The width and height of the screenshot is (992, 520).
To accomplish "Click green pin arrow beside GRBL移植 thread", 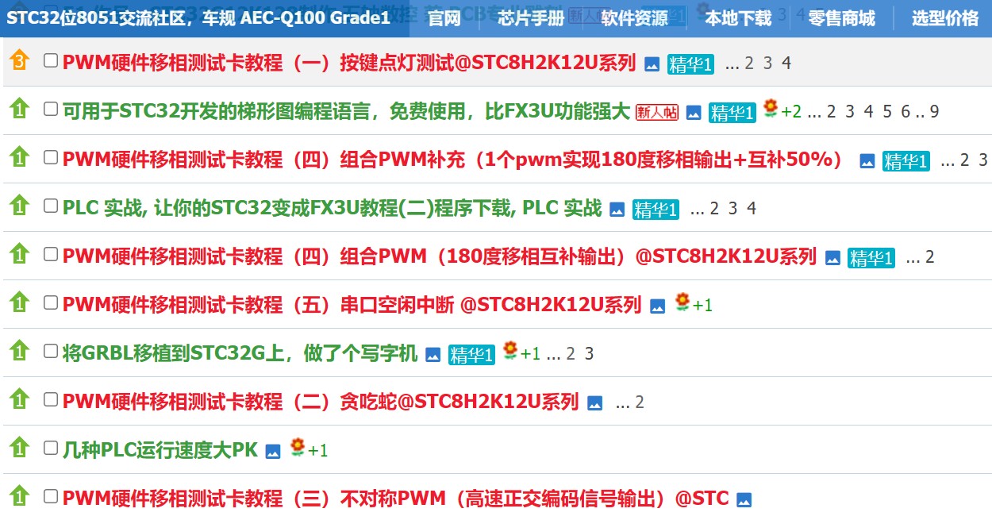I will (19, 352).
